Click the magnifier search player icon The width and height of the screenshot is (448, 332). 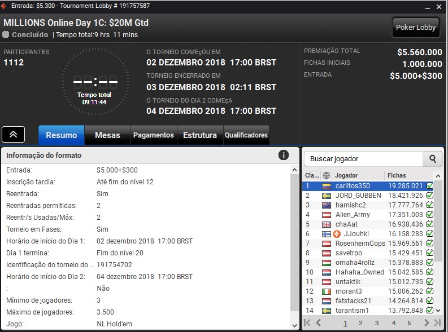coord(432,159)
